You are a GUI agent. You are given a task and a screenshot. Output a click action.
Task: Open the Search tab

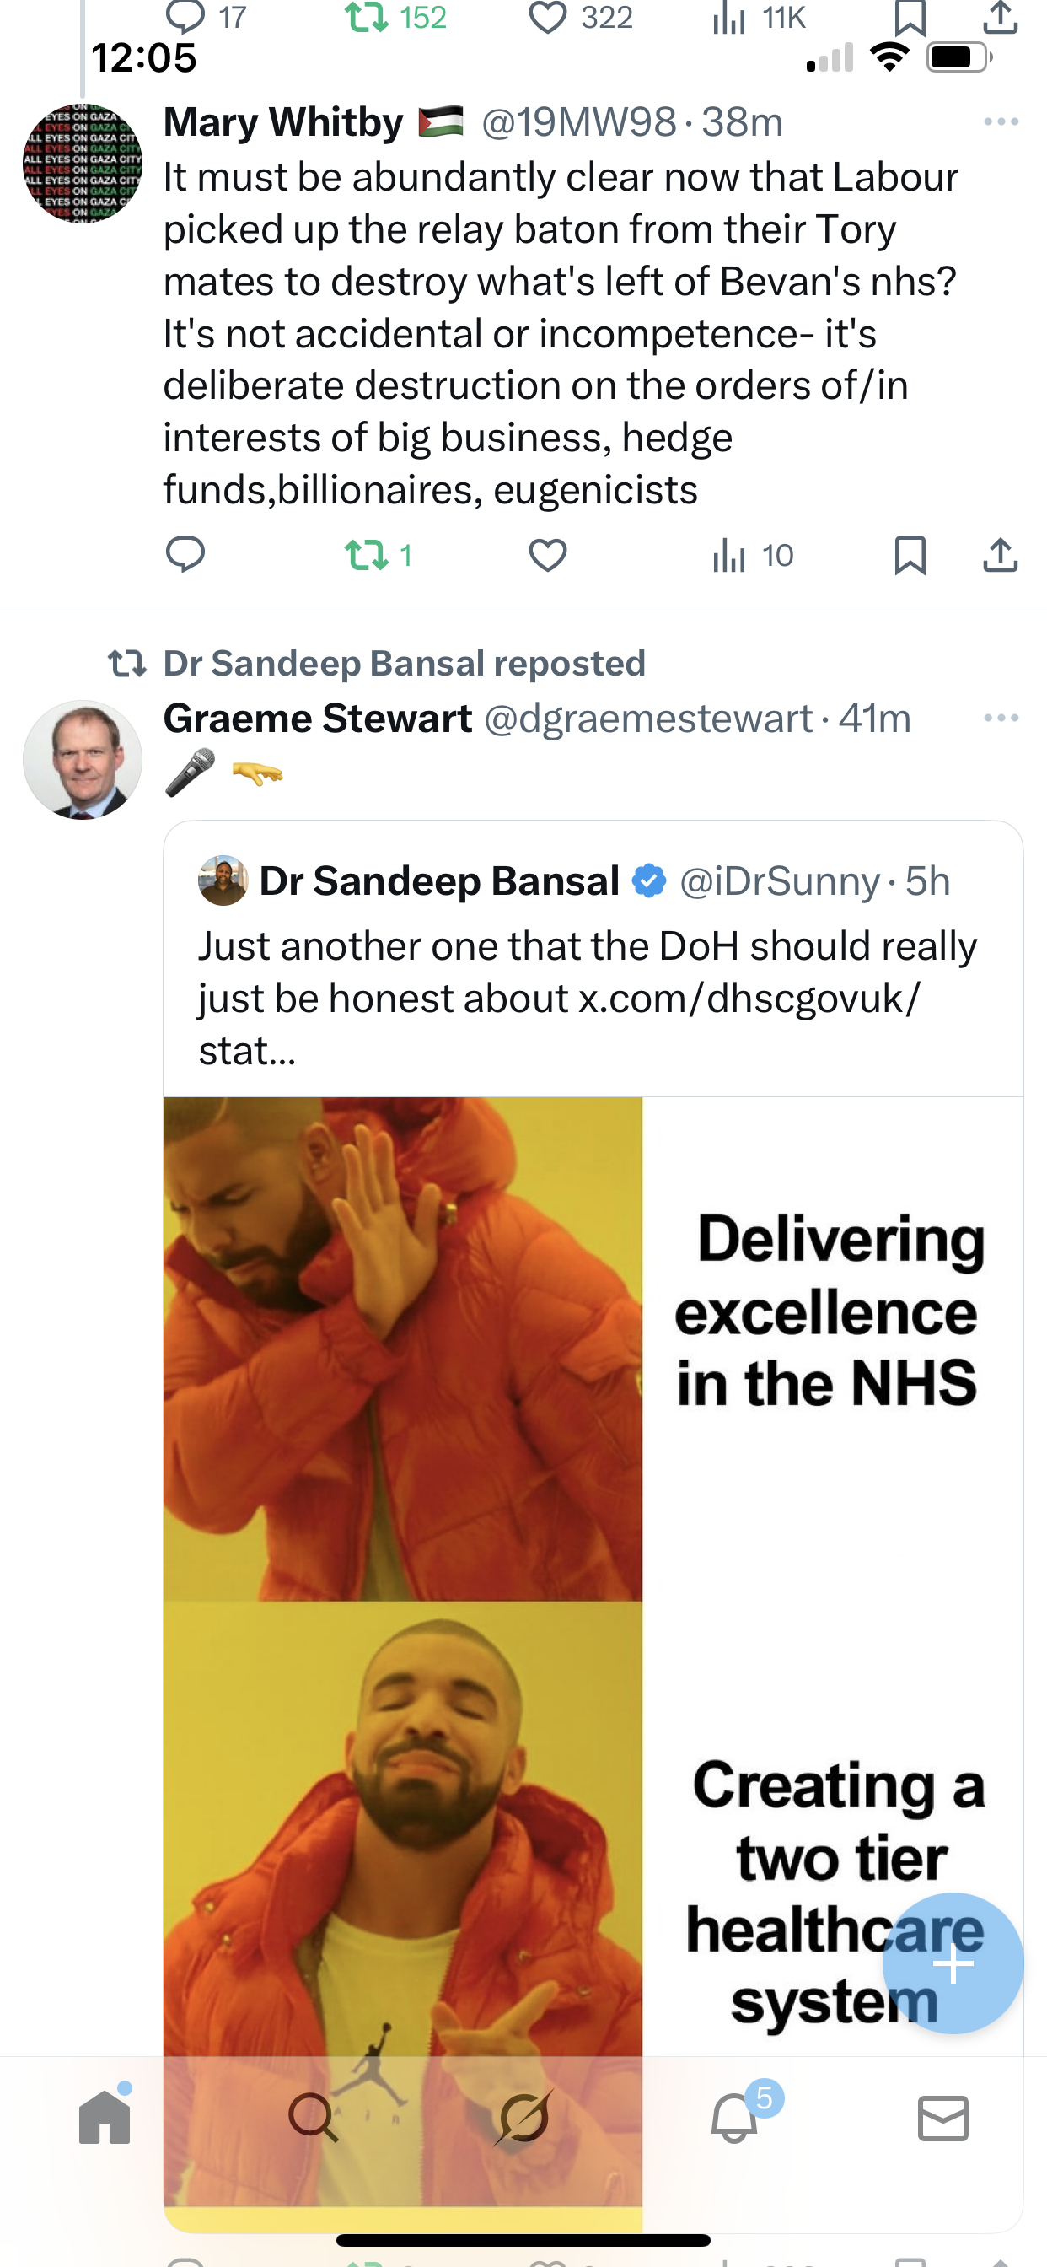click(x=314, y=2118)
